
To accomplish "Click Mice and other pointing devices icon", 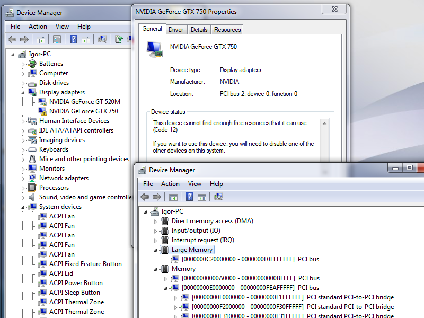I will pyautogui.click(x=32, y=159).
